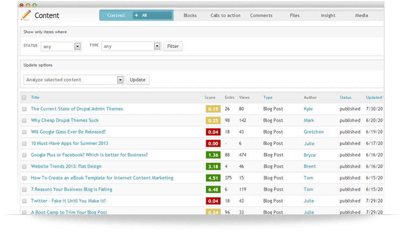
Task: Click the Filter button
Action: point(173,46)
